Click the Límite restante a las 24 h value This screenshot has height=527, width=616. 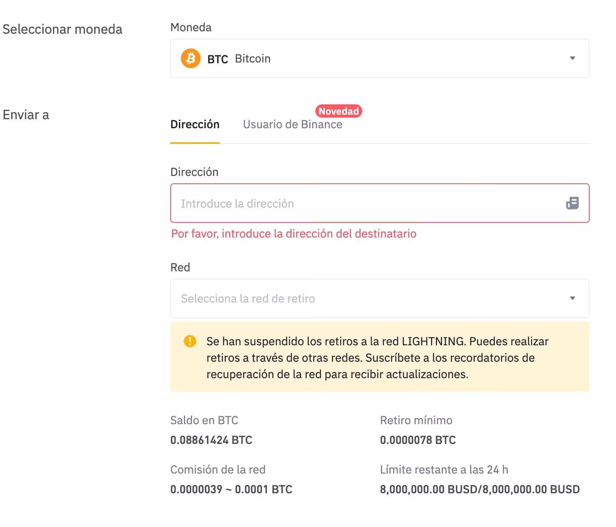tap(479, 489)
